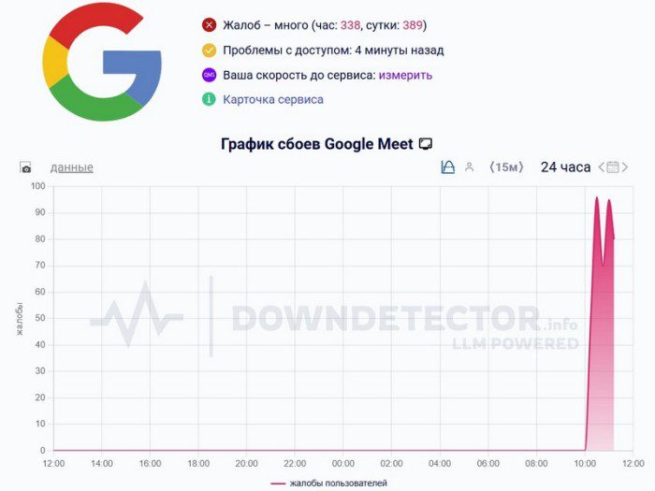Click the left arrow before calendar icon

pyautogui.click(x=601, y=167)
